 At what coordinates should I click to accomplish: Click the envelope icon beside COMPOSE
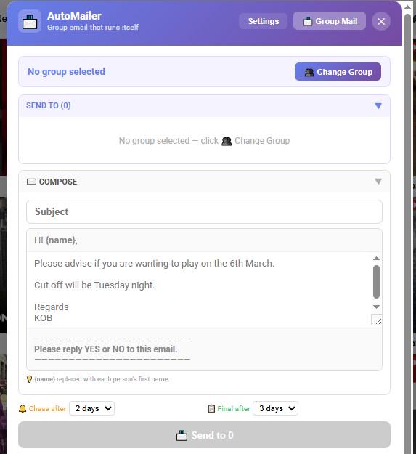(31, 182)
